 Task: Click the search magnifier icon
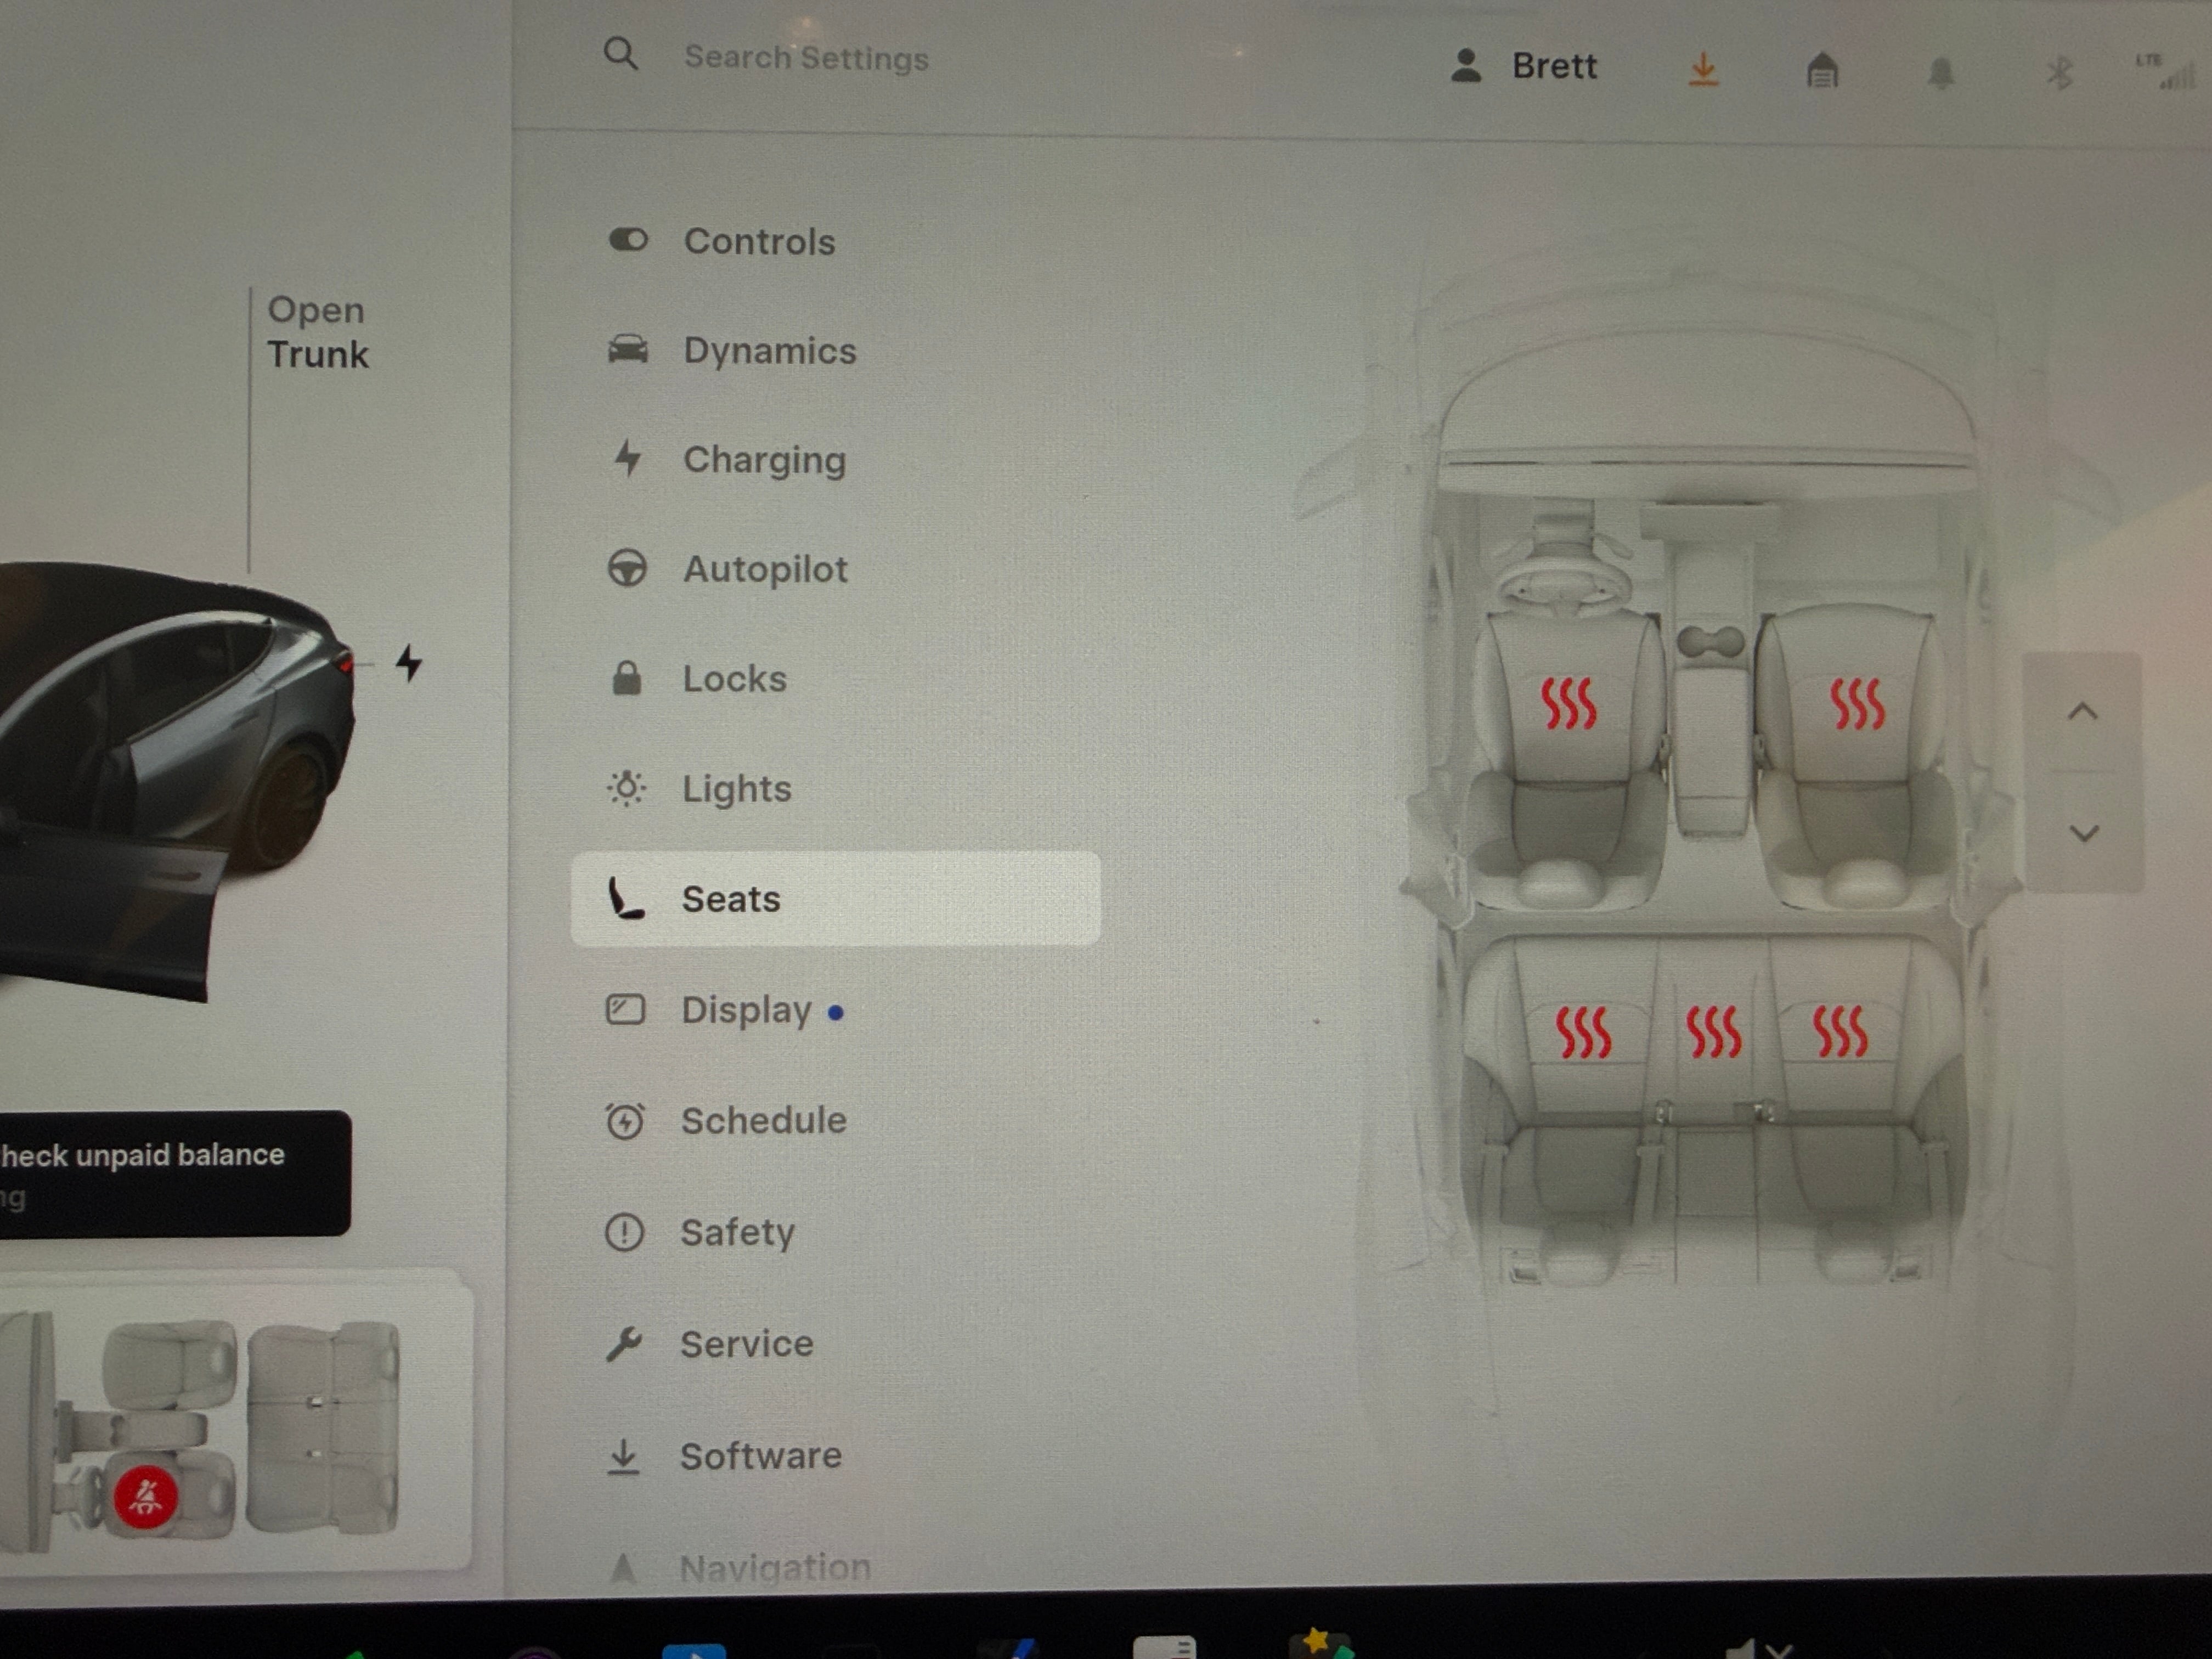(620, 54)
